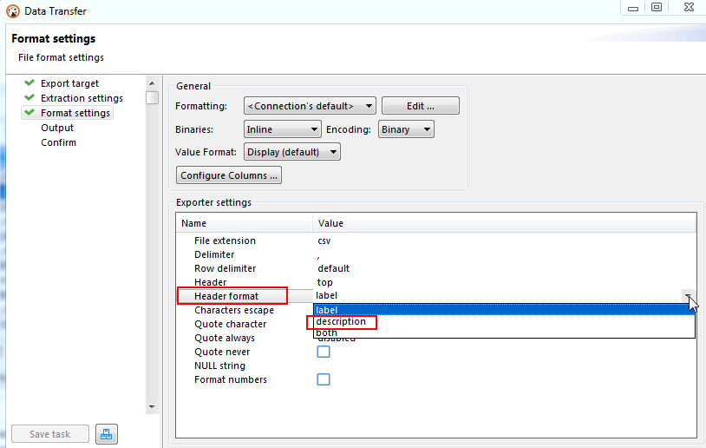This screenshot has width=706, height=448.
Task: Click the steps list scroll down arrow
Action: [152, 407]
